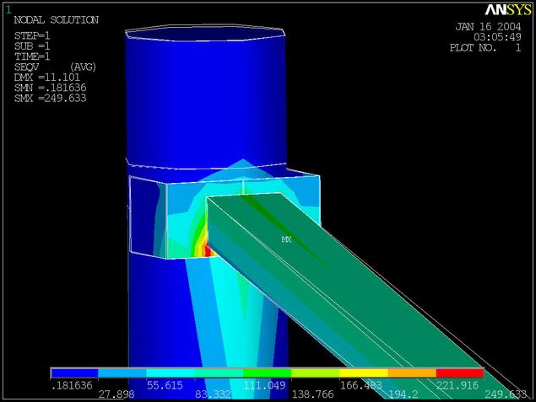Click the orange legend color band

coord(412,373)
